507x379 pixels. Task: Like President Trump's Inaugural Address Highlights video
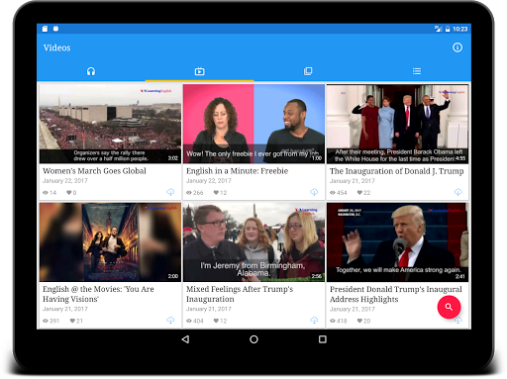(x=359, y=321)
